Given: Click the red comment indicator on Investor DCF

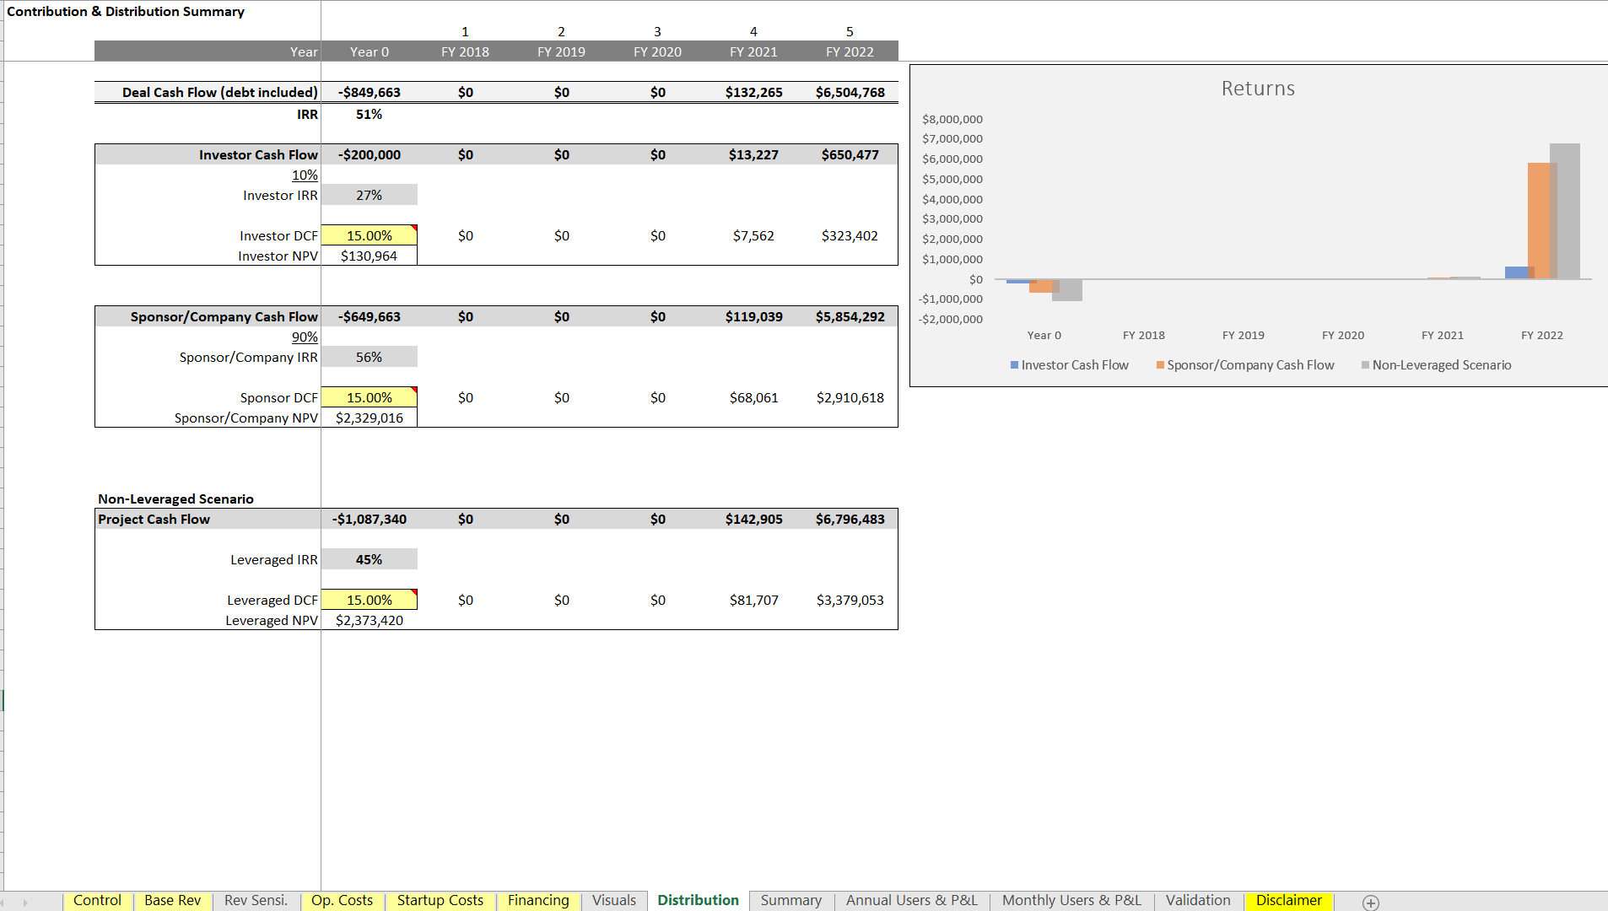Looking at the screenshot, I should point(414,228).
